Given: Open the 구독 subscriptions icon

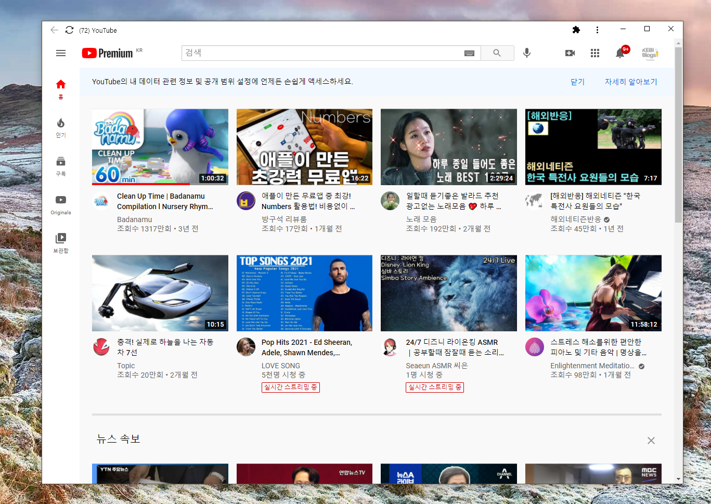Looking at the screenshot, I should coord(61,163).
